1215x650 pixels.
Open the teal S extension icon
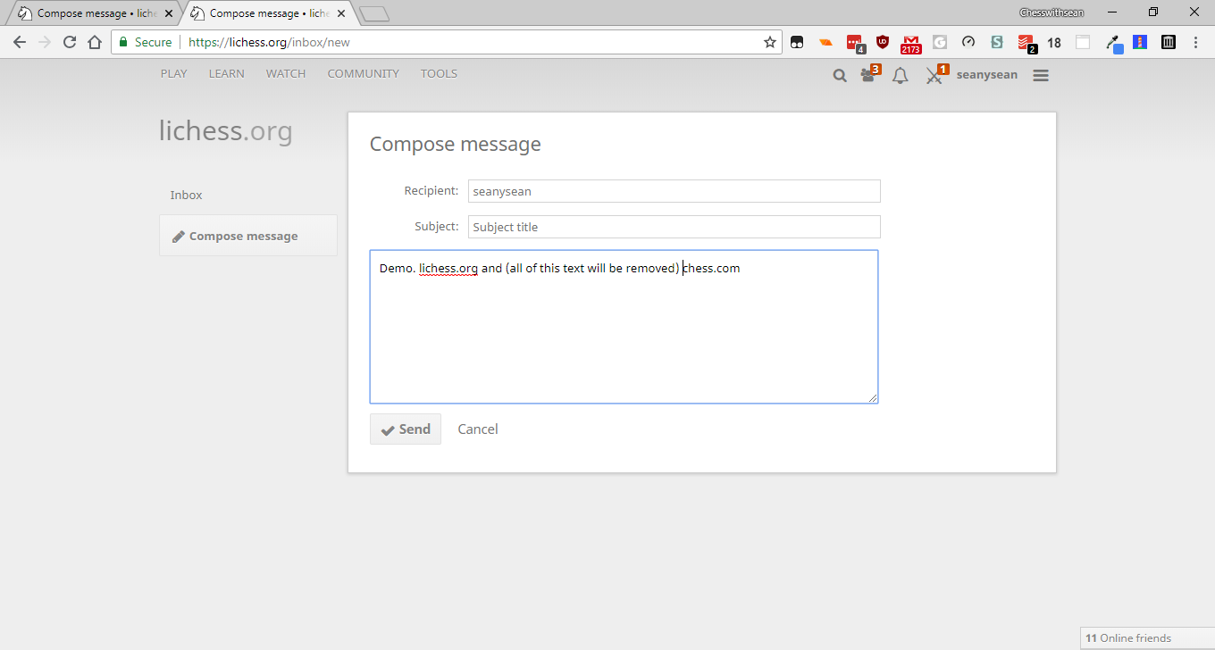(997, 42)
